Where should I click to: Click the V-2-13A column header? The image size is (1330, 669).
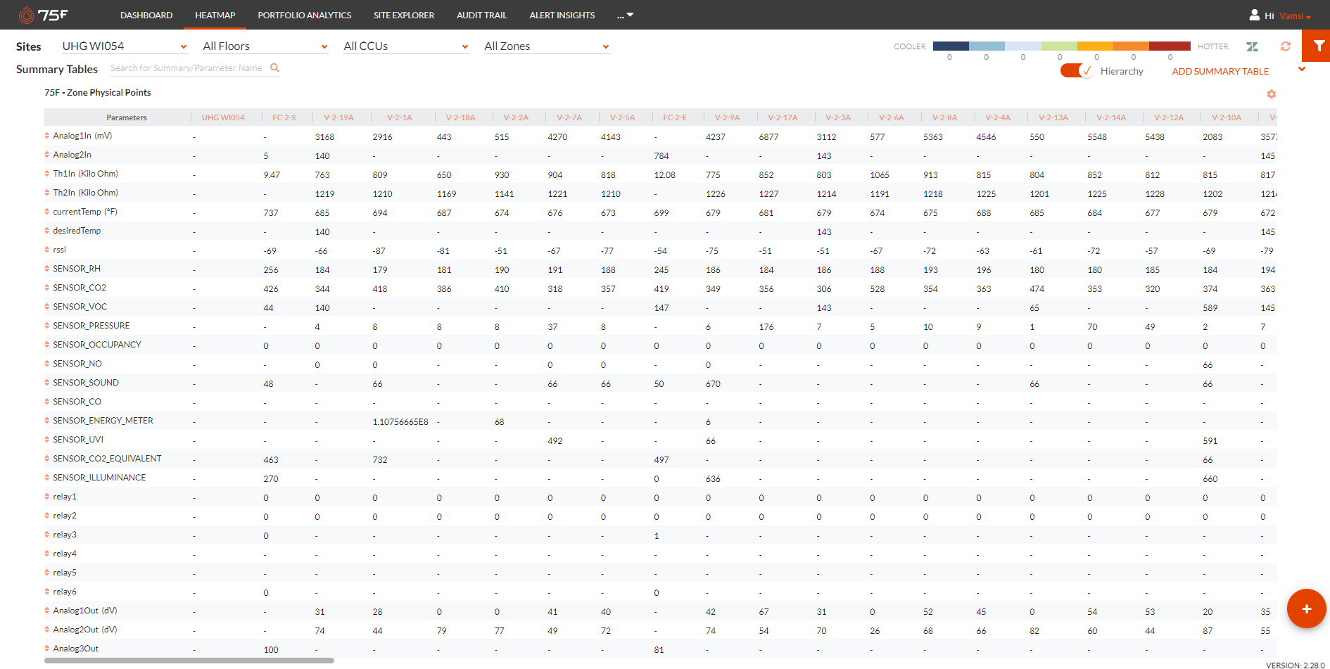1053,117
